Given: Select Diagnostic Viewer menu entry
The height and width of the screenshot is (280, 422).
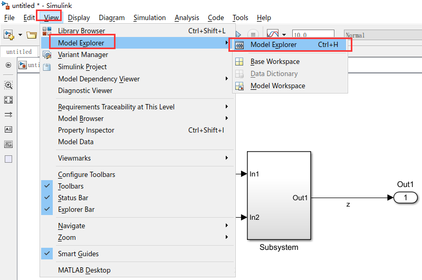Looking at the screenshot, I should tap(137, 90).
